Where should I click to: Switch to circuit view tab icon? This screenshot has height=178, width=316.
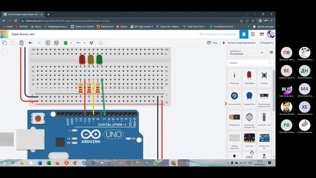coord(243,34)
